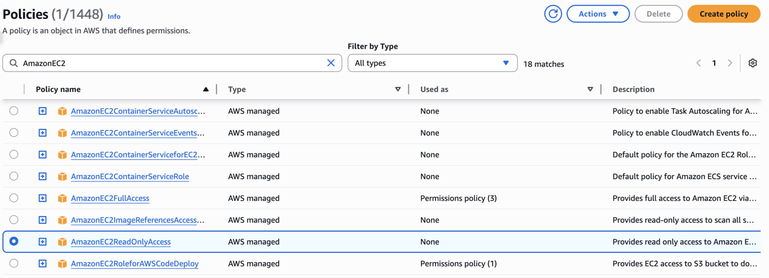Click the refresh policies icon
Screen dimensions: 769x278
click(552, 14)
